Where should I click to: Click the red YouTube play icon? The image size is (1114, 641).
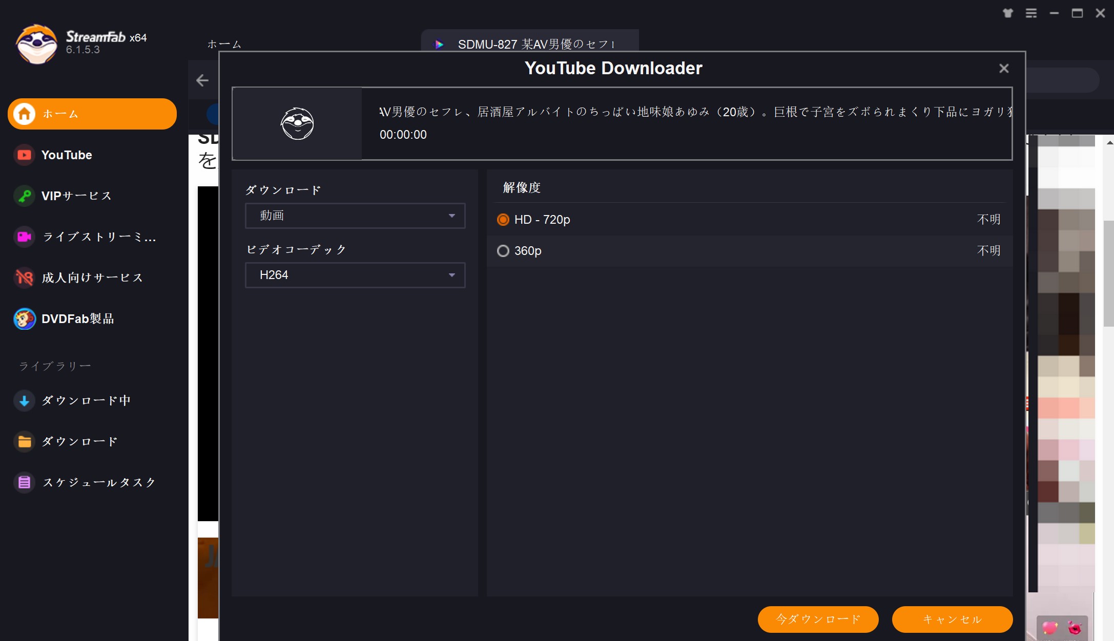(x=24, y=155)
